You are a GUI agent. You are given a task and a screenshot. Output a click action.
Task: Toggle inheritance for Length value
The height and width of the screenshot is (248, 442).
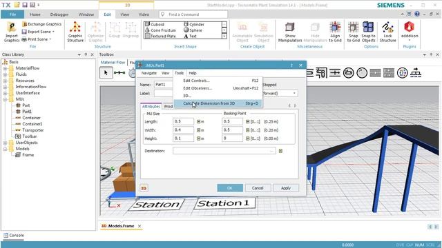198,121
